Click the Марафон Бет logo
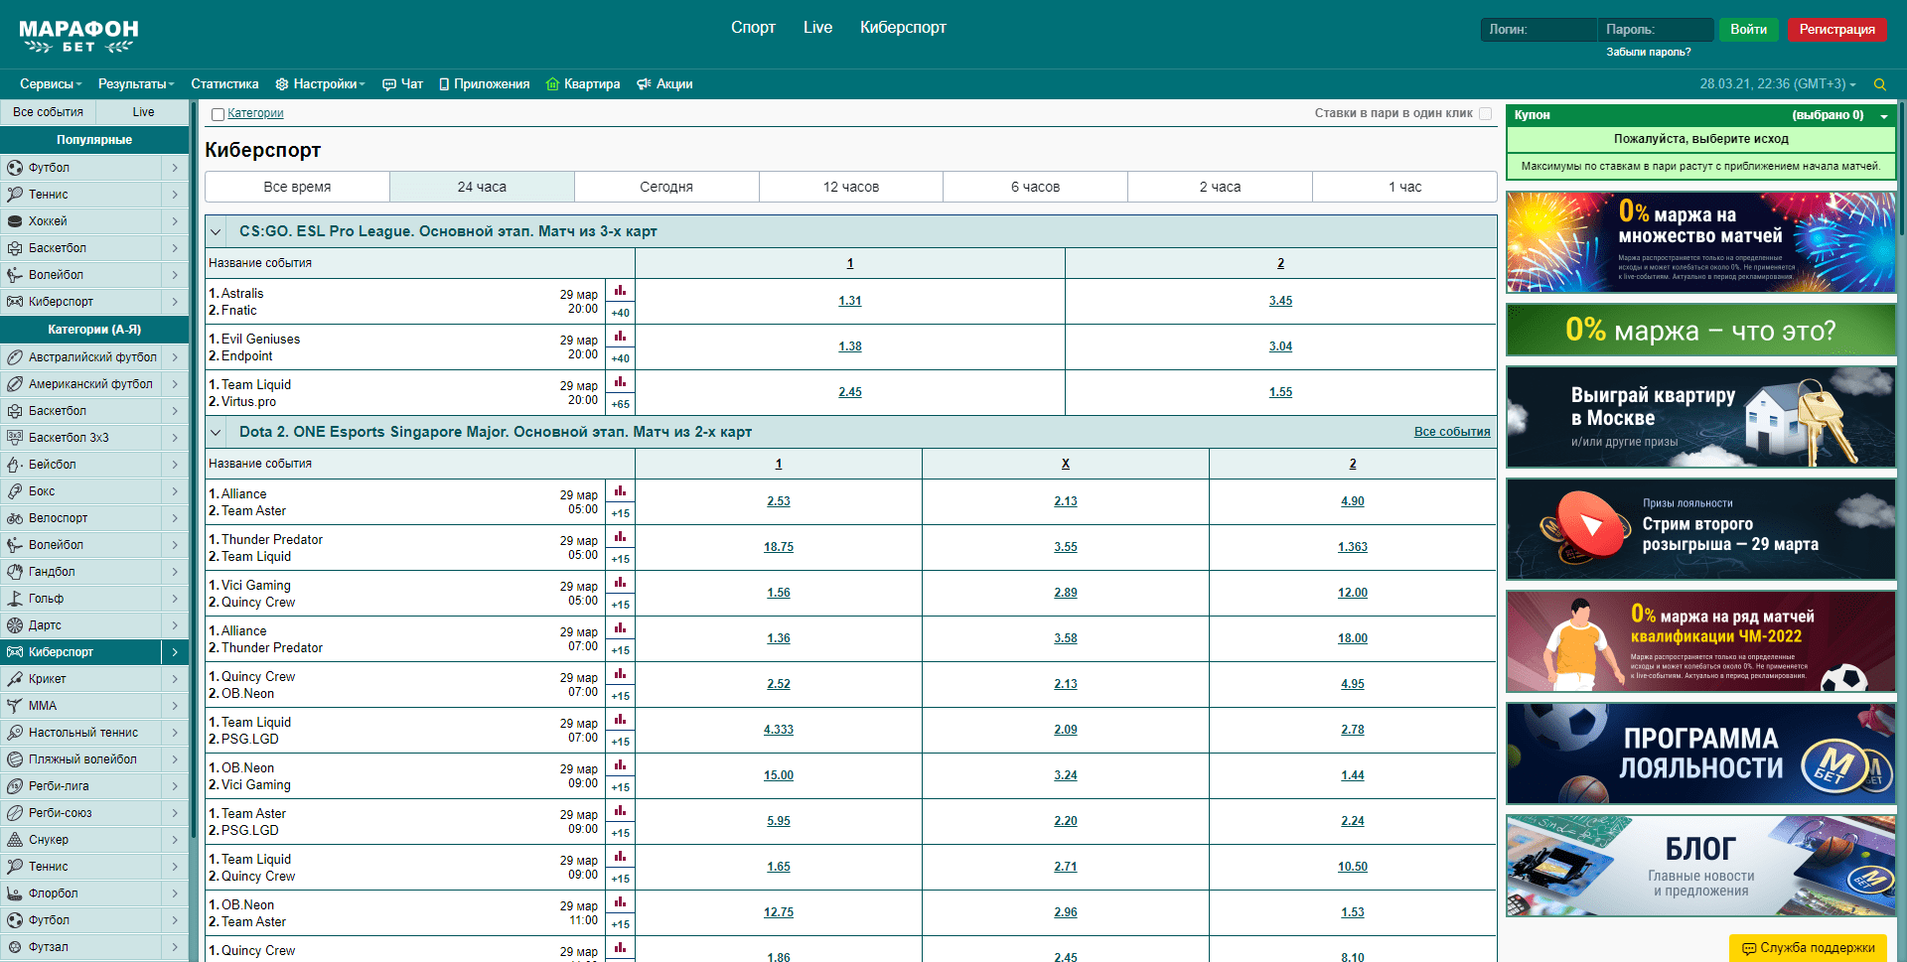 pos(78,36)
